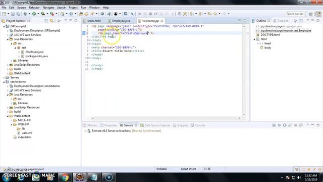Click the volume icon in system tray
Viewport: 323px width, 182px height.
point(299,177)
